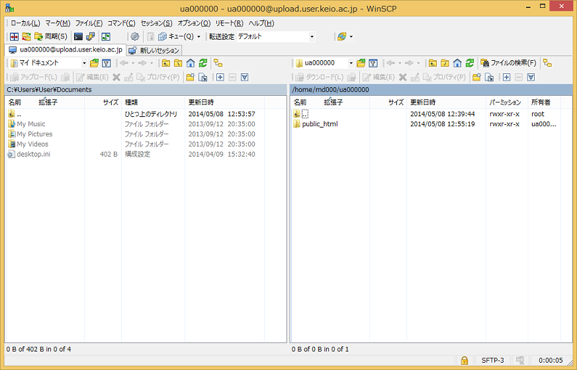This screenshot has width=577, height=370.
Task: Select the public_html folder in remote list
Action: tap(320, 124)
